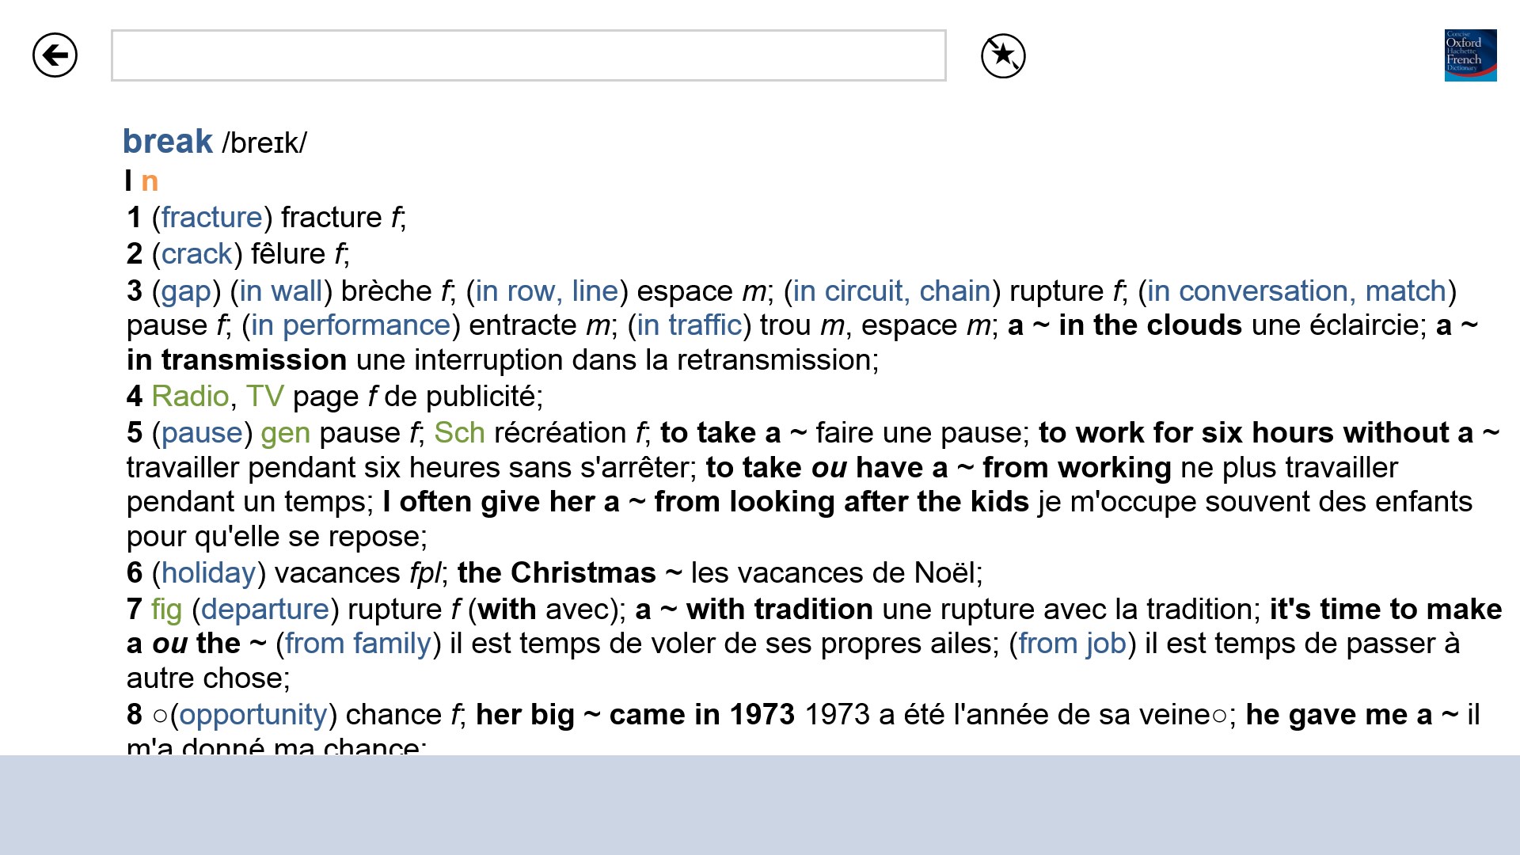Click the green 'Radio' label

[x=190, y=396]
